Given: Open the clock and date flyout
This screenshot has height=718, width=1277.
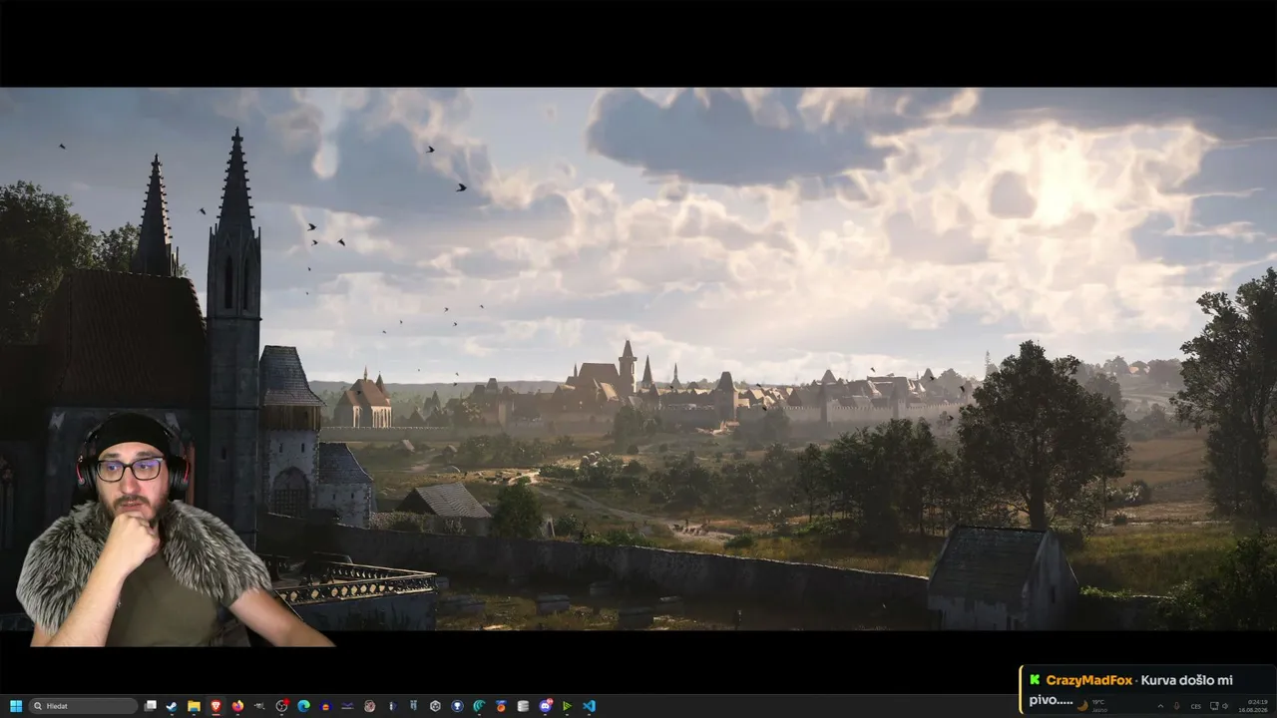Looking at the screenshot, I should pos(1255,706).
